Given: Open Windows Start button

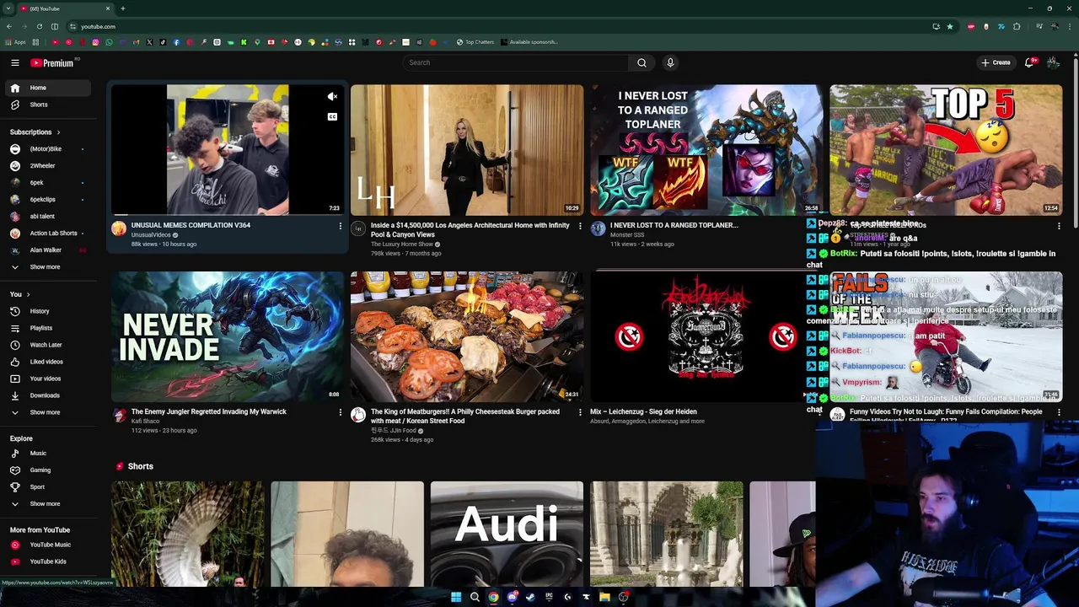Looking at the screenshot, I should tap(456, 597).
